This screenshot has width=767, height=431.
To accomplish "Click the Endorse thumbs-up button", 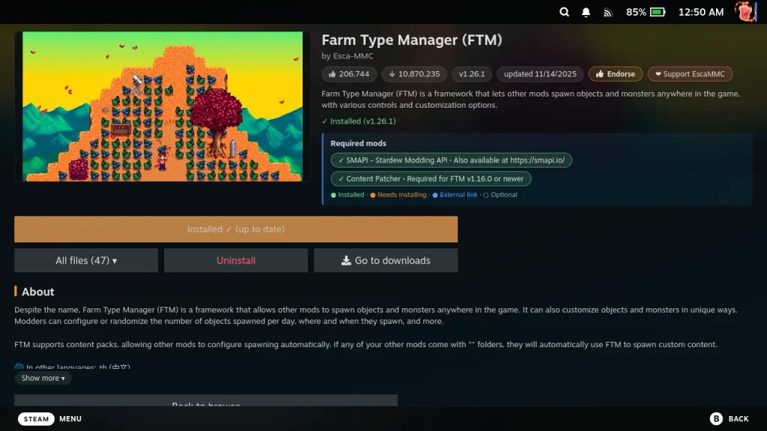I will tap(616, 74).
